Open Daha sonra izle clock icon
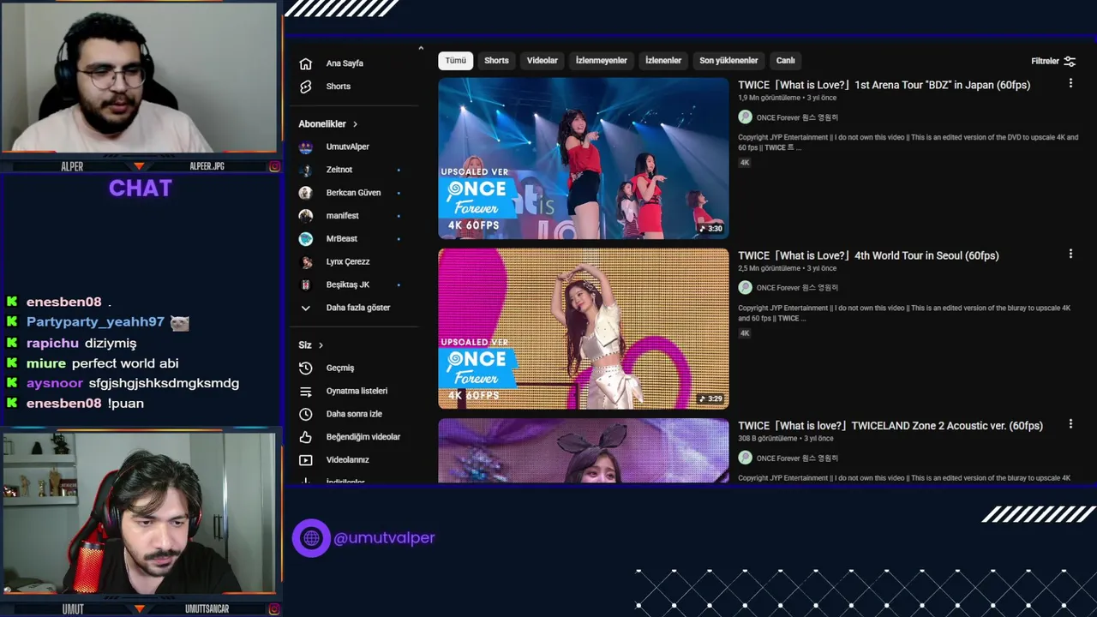The image size is (1097, 617). pyautogui.click(x=305, y=414)
